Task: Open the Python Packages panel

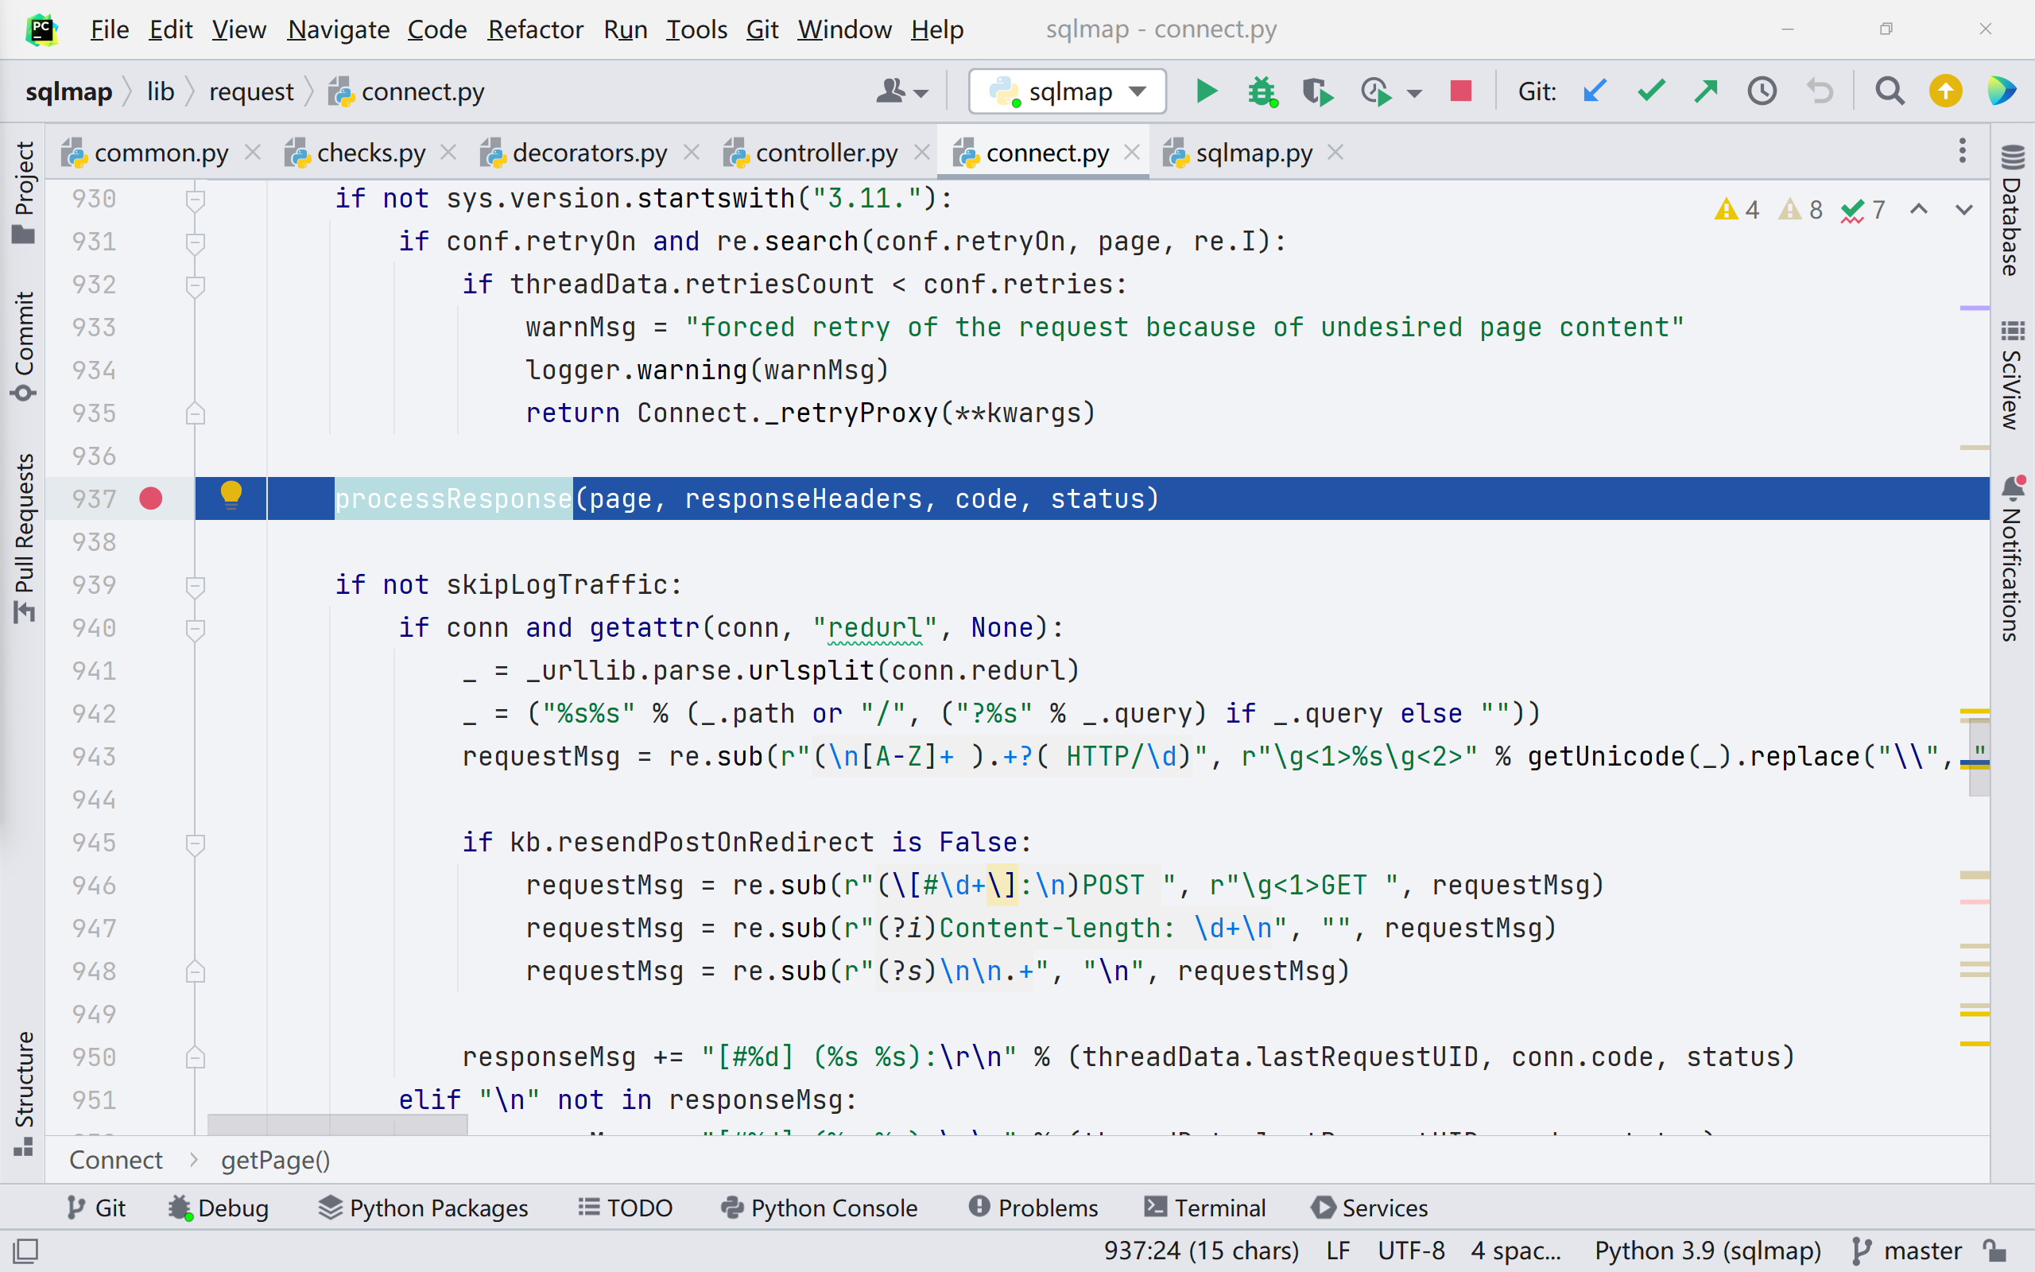Action: [x=423, y=1208]
